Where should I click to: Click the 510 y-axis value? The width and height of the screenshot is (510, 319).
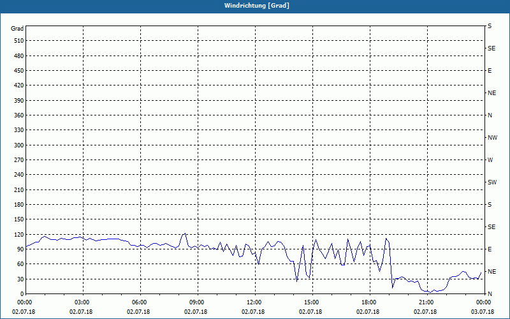pos(18,41)
